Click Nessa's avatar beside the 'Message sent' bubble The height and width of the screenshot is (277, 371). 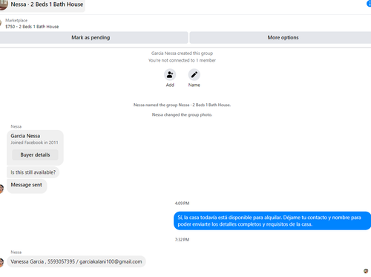pos(1,189)
